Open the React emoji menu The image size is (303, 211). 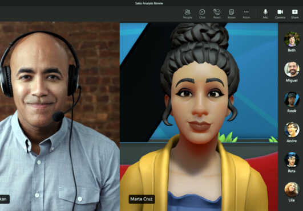tap(217, 14)
